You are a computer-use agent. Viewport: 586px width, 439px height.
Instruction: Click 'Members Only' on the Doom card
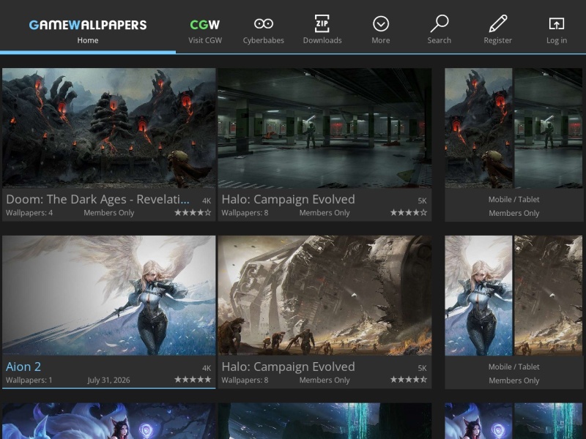pyautogui.click(x=108, y=213)
